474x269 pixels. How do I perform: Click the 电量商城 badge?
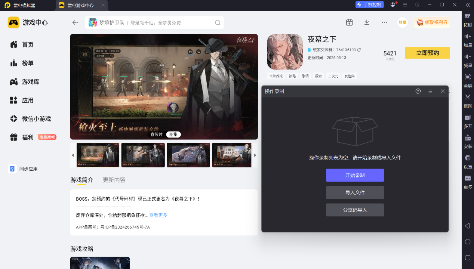click(47, 137)
